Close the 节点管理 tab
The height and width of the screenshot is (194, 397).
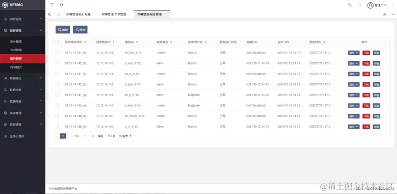129,15
